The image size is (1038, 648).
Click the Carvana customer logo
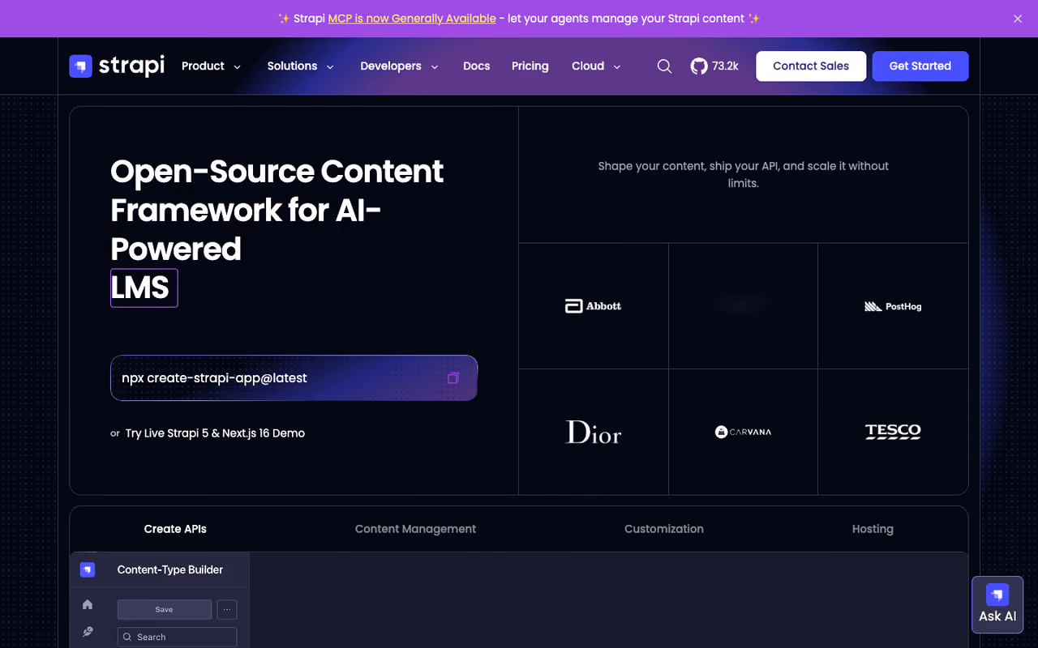743,432
